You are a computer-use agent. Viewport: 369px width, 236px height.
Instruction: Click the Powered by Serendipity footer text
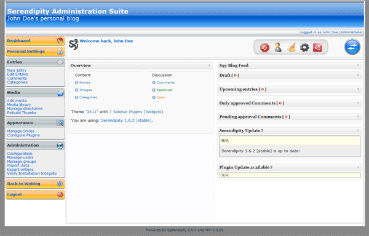coord(184,230)
